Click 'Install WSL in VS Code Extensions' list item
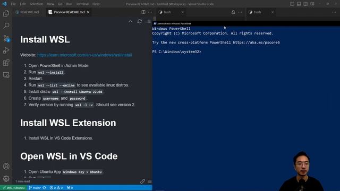 (61, 138)
